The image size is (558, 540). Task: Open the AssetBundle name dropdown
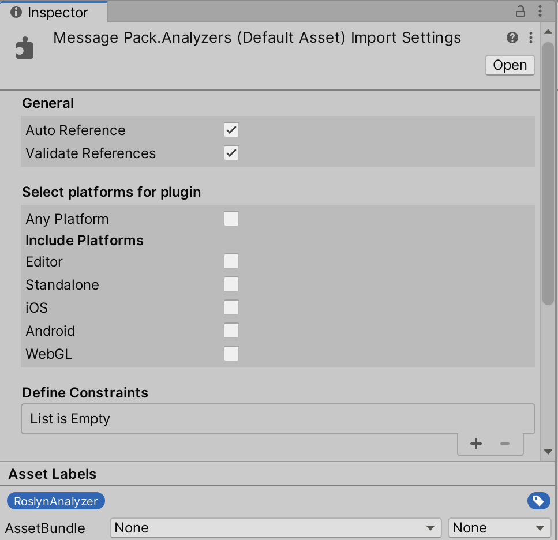pos(275,527)
